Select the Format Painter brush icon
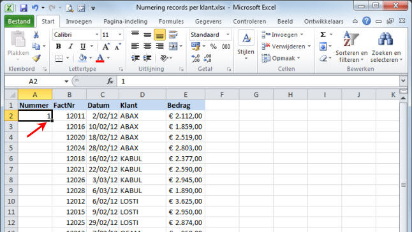 36,58
